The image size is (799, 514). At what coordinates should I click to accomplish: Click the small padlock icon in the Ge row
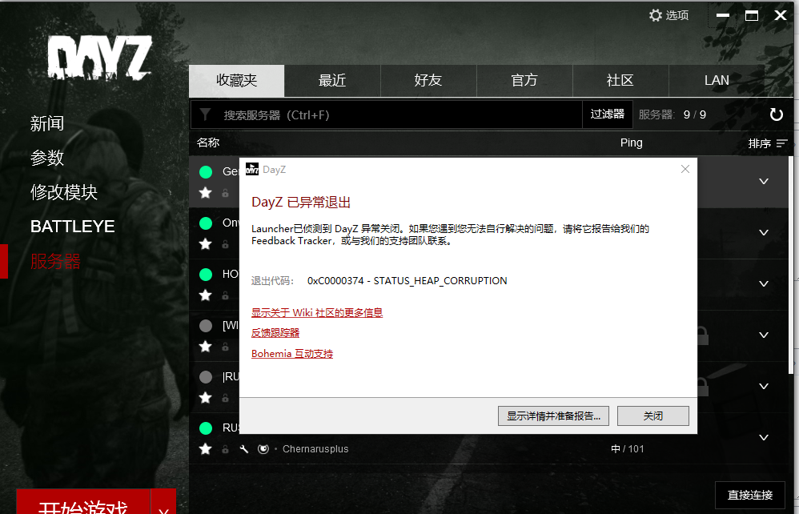coord(225,193)
